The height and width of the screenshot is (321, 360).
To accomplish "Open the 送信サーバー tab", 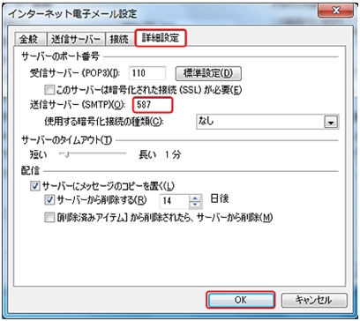I will tap(76, 39).
